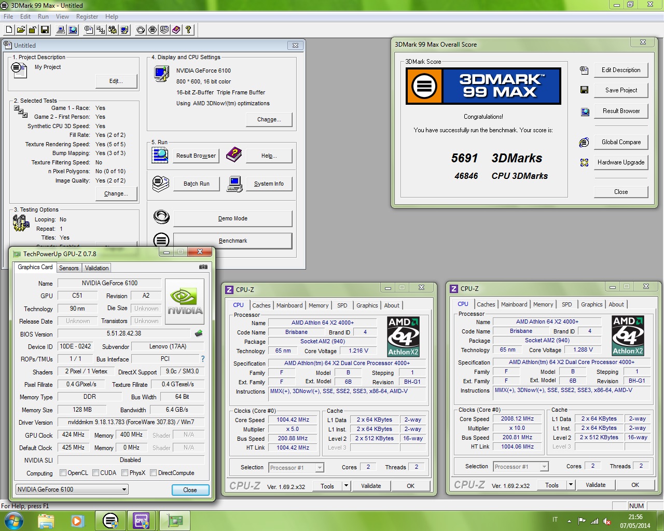Click the GPU-Z taskbar icon
Screen dimensions: 664x531
tap(175, 521)
